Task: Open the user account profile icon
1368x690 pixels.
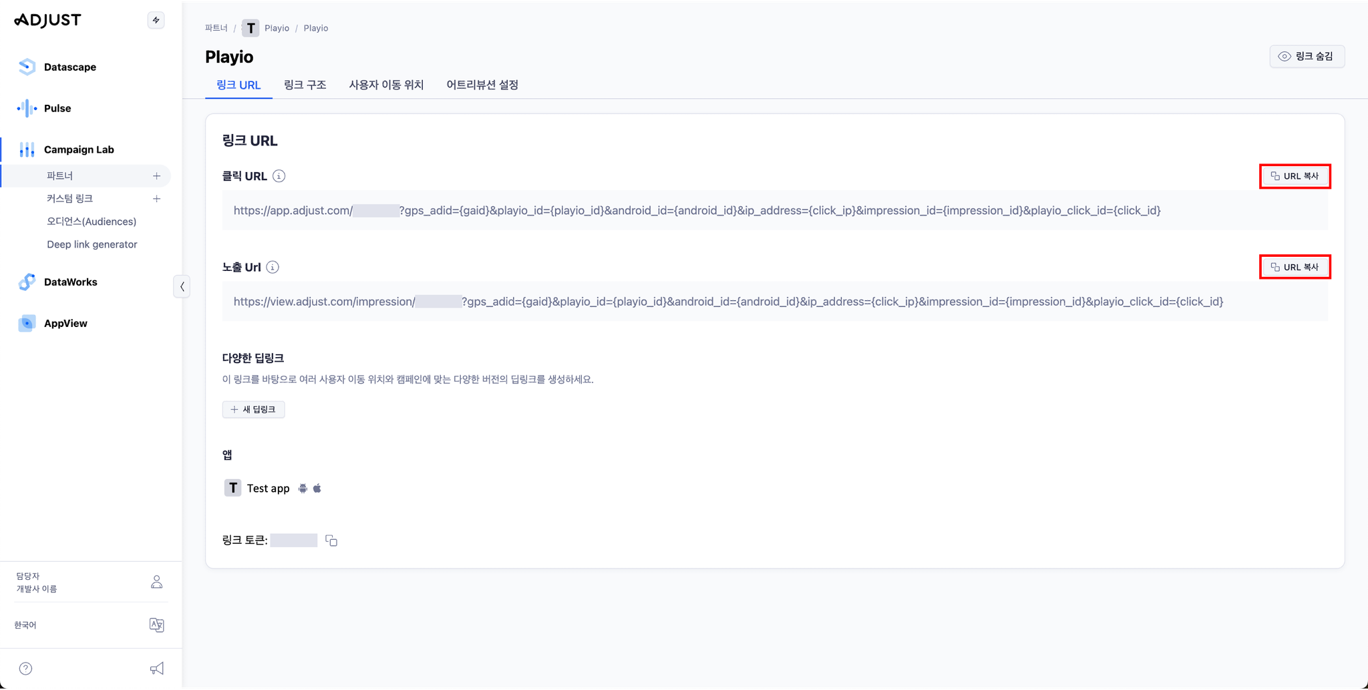Action: [157, 582]
